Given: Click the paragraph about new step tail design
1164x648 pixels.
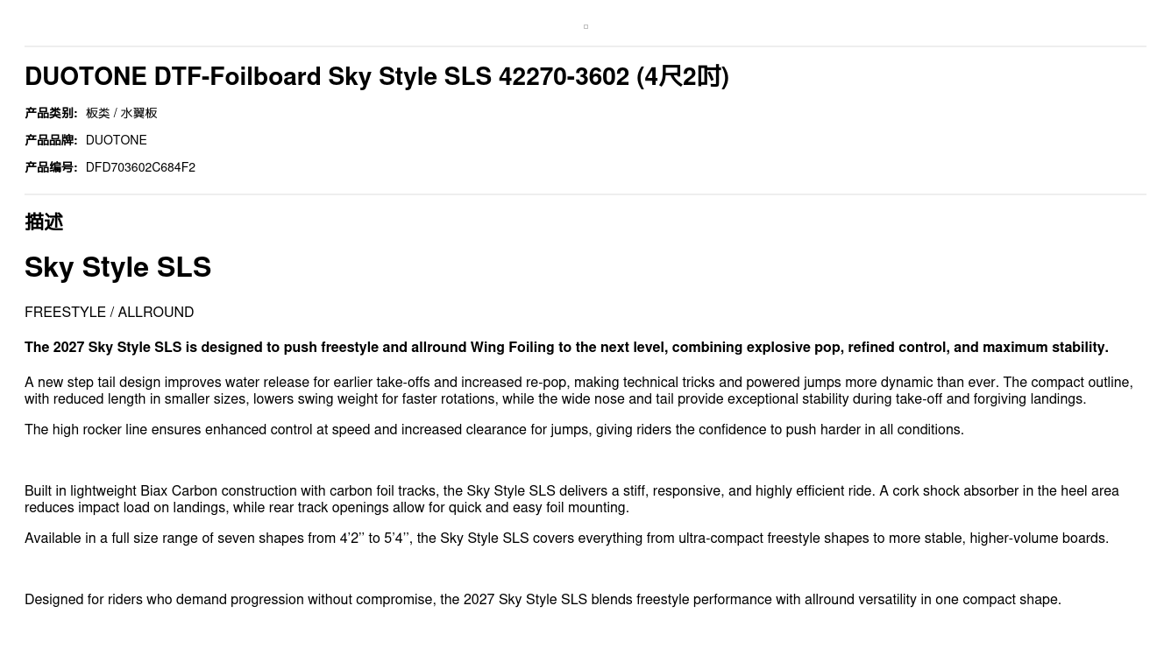Looking at the screenshot, I should (578, 391).
